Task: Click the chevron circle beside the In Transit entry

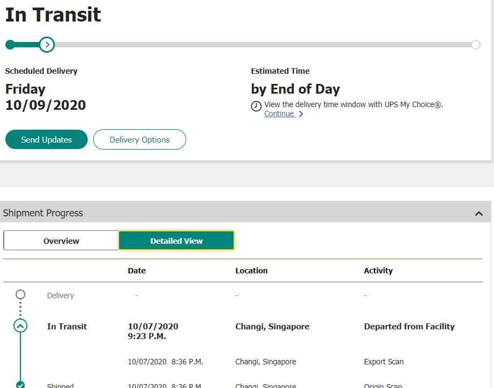Action: point(20,325)
